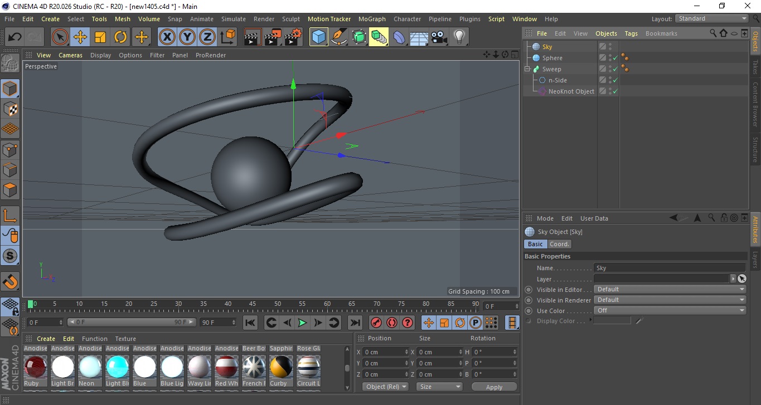Switch to the Coord. tab
Screen dimensions: 761x405
[559, 244]
